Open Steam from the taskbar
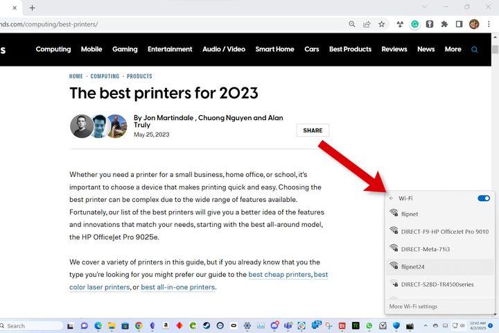This screenshot has height=333, width=499. (x=207, y=325)
